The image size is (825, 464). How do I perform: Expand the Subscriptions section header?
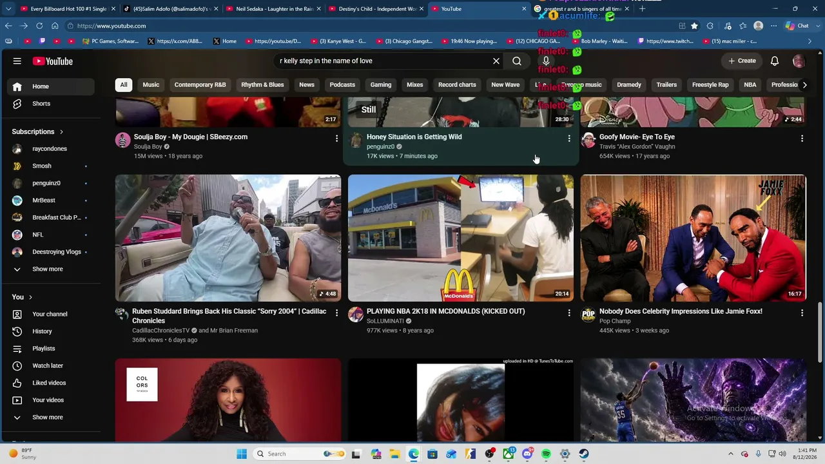[37, 131]
